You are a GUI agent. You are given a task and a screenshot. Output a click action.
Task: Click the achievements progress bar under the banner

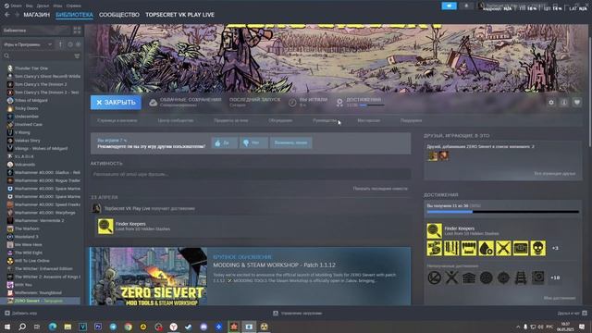(x=372, y=105)
